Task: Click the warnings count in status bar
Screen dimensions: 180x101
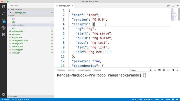Action: click(21, 99)
